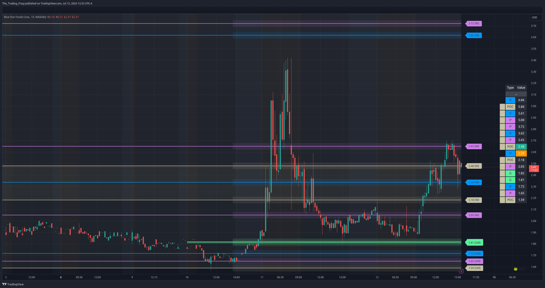Click the value 3.62 in table

[521, 133]
